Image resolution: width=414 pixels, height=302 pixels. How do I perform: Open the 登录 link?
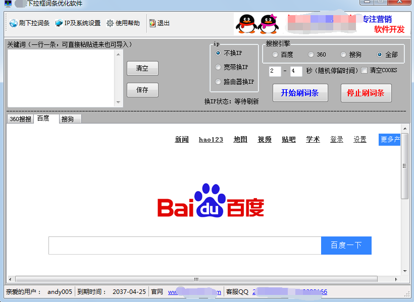click(337, 139)
